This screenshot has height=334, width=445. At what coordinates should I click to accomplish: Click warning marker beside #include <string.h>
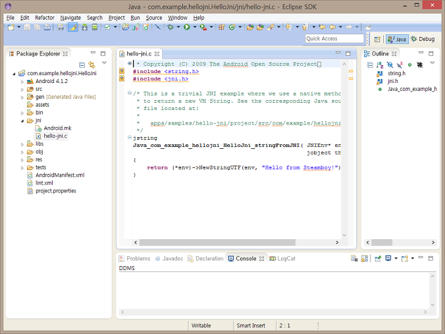(x=122, y=71)
